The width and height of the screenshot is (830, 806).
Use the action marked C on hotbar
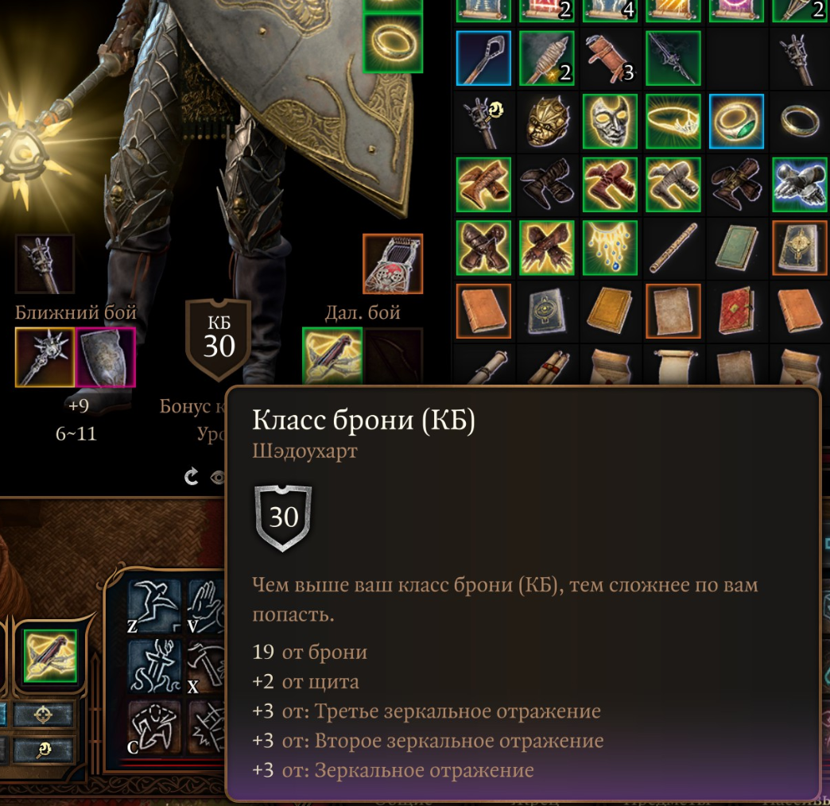[x=153, y=727]
